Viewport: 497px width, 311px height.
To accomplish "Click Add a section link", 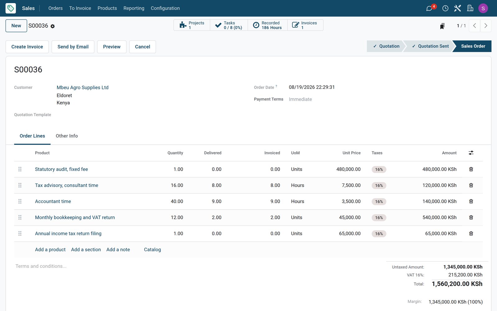I will [x=86, y=249].
